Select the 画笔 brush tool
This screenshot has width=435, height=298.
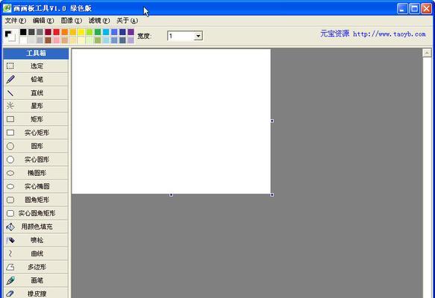point(36,281)
